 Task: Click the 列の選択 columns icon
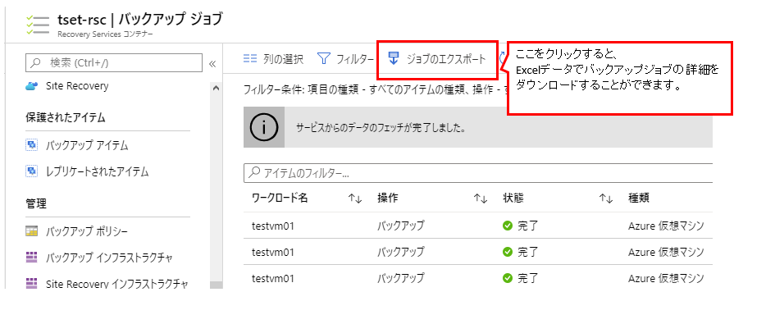tap(250, 59)
